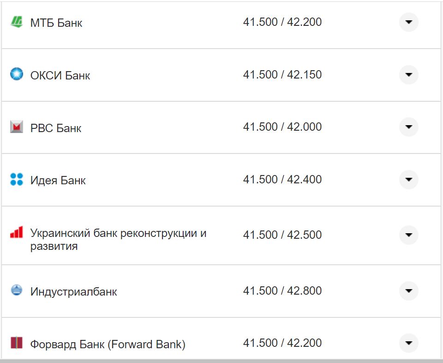Click the Индустриалбанк globe logo
This screenshot has height=363, width=443.
[17, 290]
